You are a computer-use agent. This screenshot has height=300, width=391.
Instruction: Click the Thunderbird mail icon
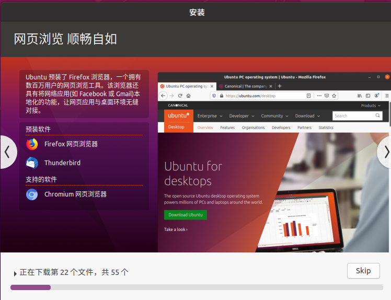coord(32,163)
